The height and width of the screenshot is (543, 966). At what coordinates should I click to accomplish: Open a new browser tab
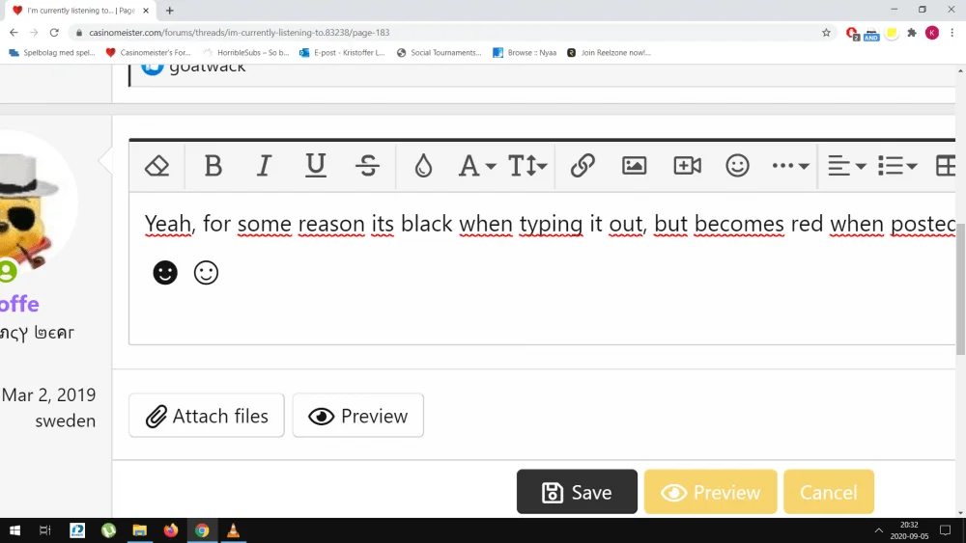tap(169, 10)
